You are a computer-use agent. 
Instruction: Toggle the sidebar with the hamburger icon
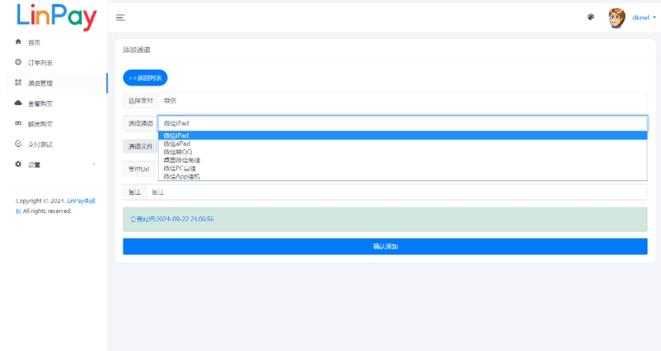[x=120, y=18]
